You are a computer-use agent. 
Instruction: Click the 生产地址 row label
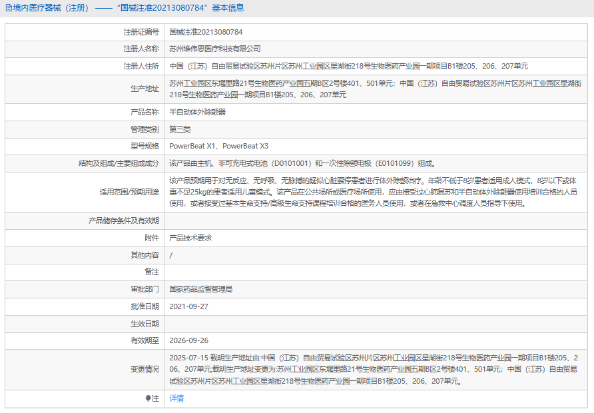point(145,89)
